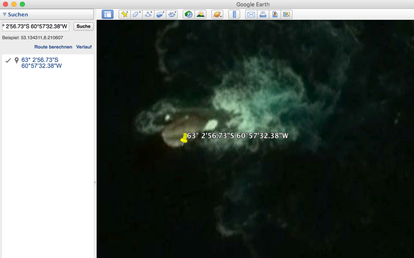The image size is (414, 258).
Task: Click the Email envelope icon
Action: pos(251,14)
